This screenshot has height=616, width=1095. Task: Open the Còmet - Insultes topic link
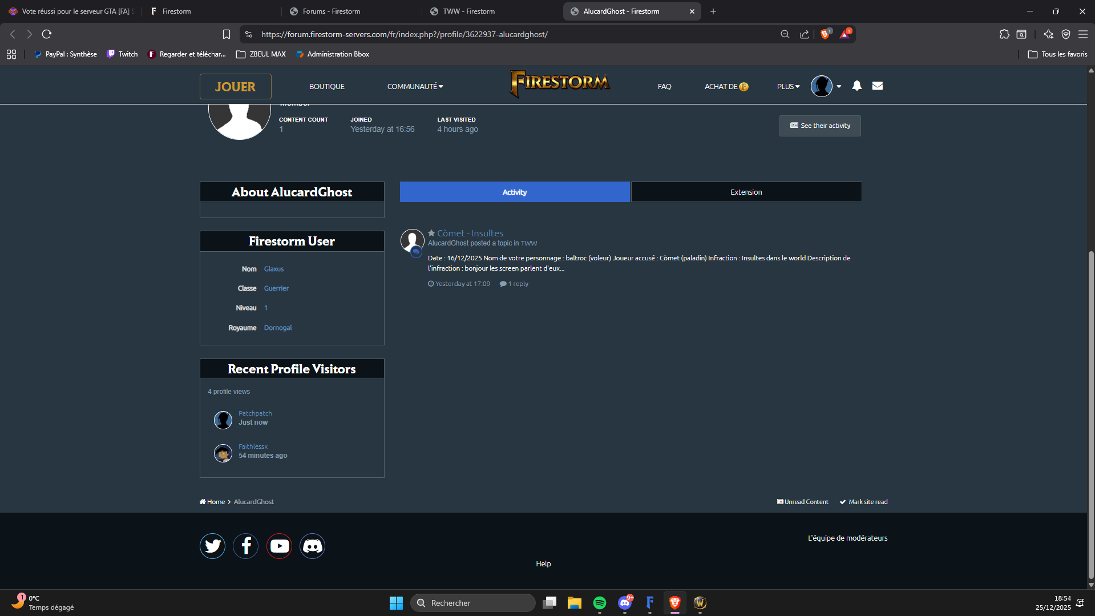pos(470,233)
